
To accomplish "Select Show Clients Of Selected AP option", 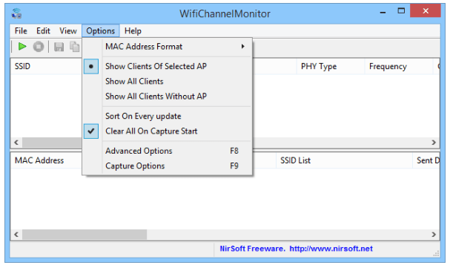I will (x=168, y=66).
